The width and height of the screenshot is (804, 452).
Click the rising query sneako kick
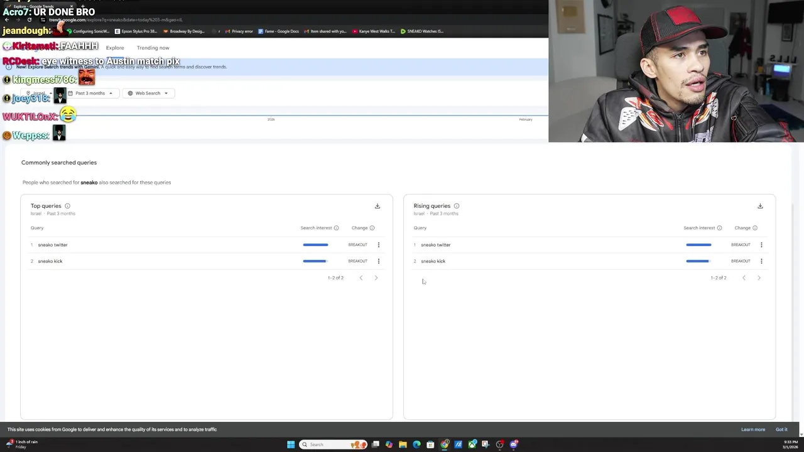[433, 261]
